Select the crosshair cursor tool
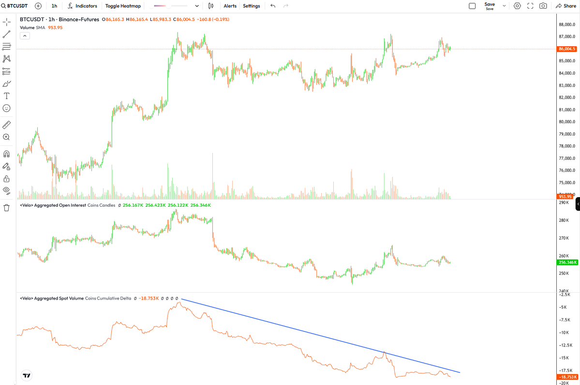This screenshot has width=580, height=385. tap(7, 22)
